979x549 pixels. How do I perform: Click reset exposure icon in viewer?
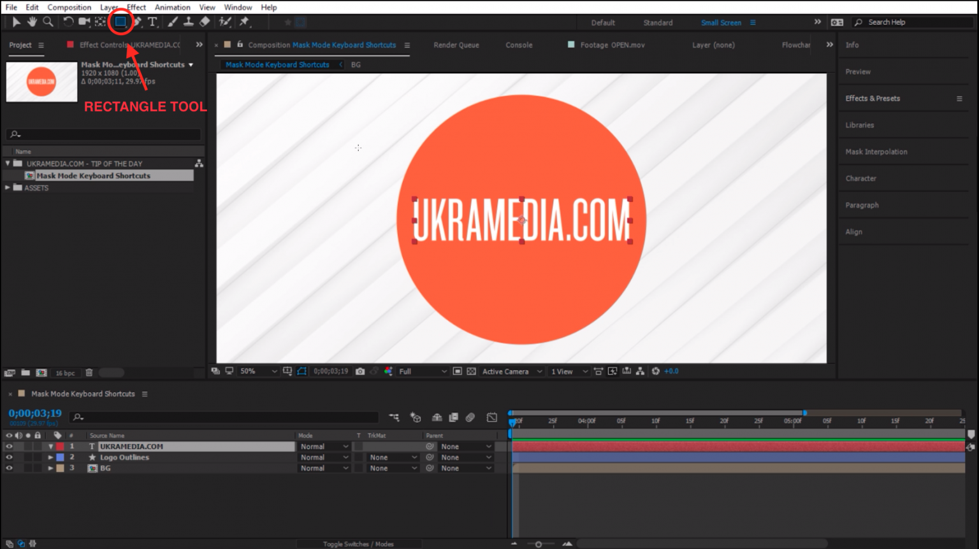coord(655,371)
